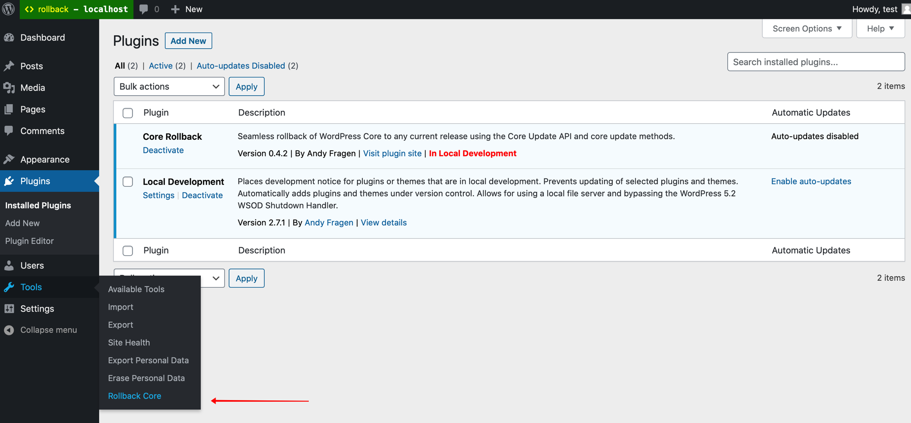Expand the Screen Options panel

pyautogui.click(x=807, y=28)
